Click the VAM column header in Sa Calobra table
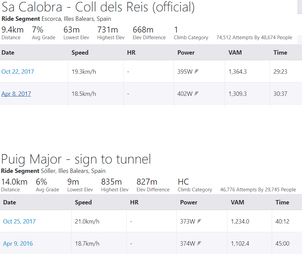Viewport: 302px width, 254px height. click(x=235, y=53)
